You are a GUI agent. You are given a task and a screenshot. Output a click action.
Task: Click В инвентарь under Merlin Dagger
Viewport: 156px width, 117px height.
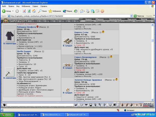pyautogui.click(x=10, y=78)
